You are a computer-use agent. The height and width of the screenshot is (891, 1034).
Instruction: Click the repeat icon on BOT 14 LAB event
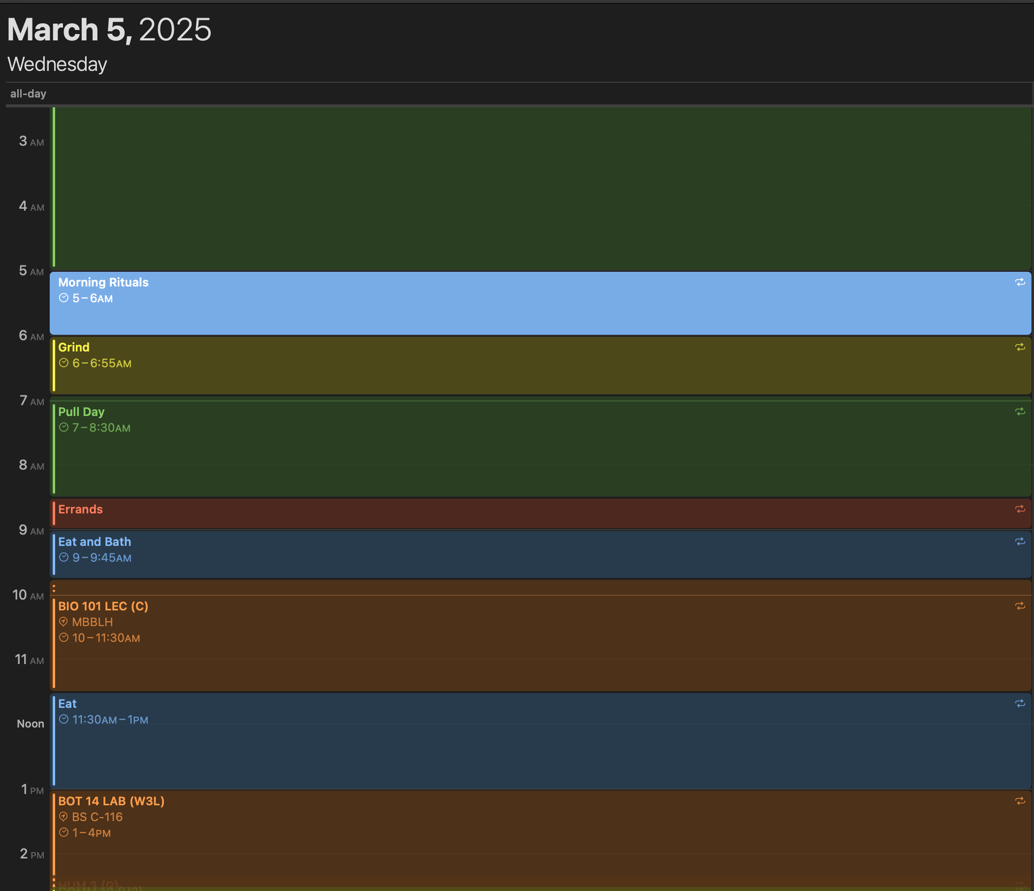tap(1020, 801)
